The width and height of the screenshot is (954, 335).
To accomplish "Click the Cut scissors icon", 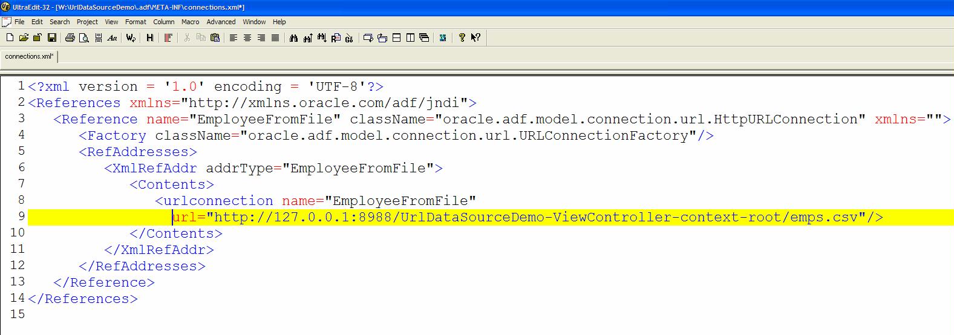I will point(187,37).
